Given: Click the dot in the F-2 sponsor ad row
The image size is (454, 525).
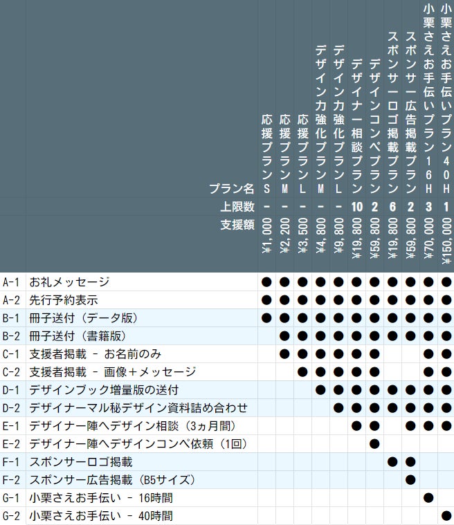Looking at the screenshot, I should point(410,479).
